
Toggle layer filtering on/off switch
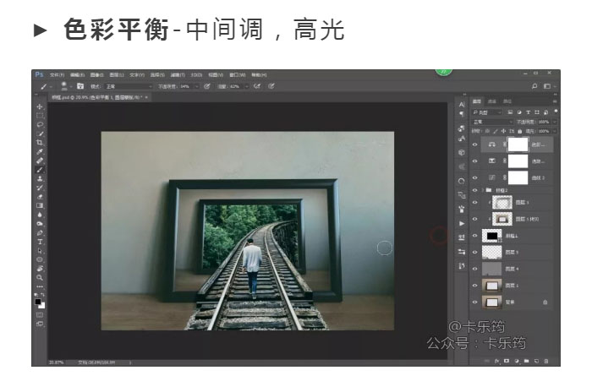[556, 112]
